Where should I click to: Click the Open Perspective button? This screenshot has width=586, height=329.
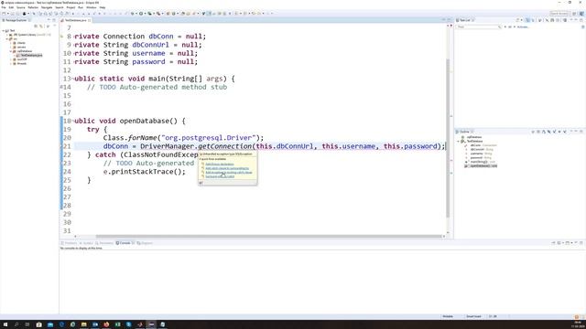tap(574, 14)
